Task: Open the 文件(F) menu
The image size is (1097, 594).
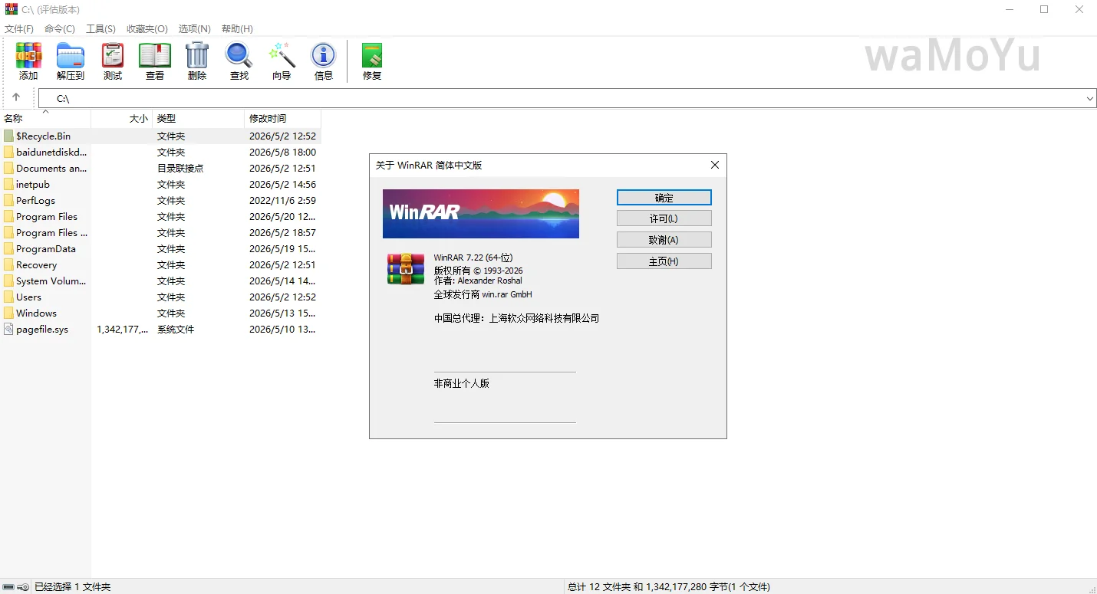Action: tap(19, 28)
